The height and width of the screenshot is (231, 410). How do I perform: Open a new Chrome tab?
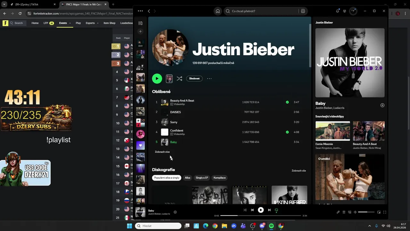point(113,4)
